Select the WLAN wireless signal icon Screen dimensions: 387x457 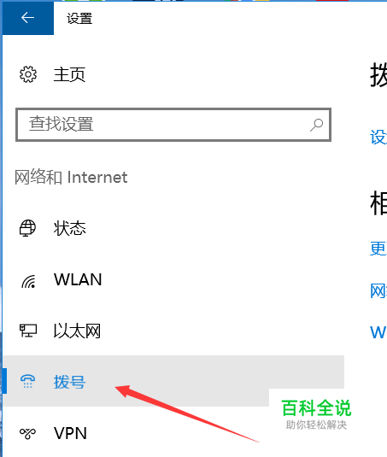pos(28,281)
